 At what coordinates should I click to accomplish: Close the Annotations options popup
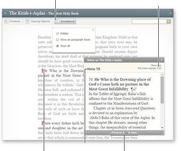pyautogui.click(x=93, y=30)
